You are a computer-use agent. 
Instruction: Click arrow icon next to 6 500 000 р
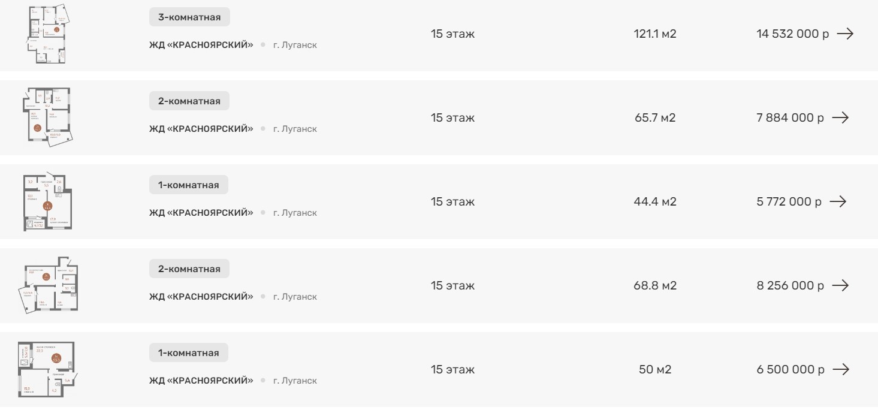click(841, 370)
